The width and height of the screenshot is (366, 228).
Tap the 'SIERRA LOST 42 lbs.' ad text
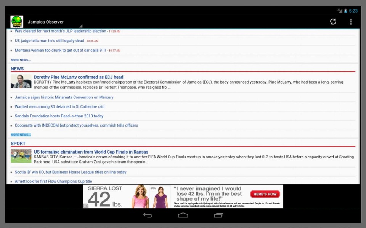105,196
